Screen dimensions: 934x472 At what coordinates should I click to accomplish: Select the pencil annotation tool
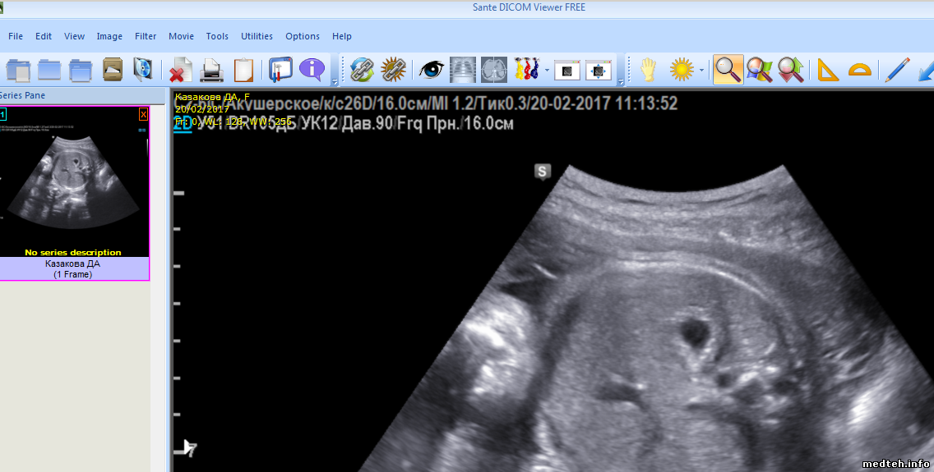tap(897, 70)
